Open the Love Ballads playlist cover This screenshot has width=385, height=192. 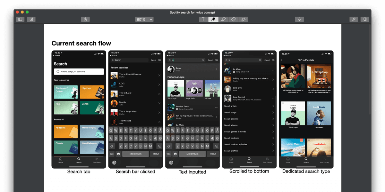319,147
